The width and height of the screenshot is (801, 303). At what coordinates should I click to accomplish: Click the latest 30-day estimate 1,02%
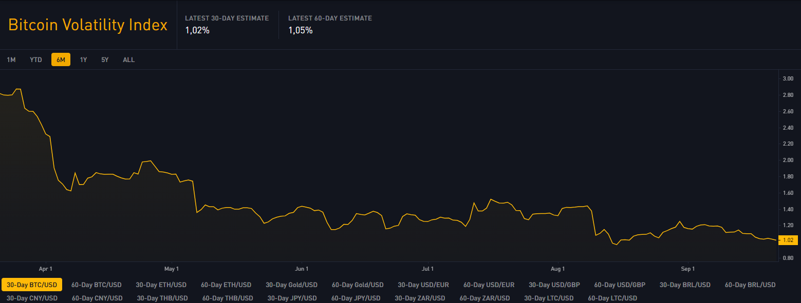(x=197, y=30)
